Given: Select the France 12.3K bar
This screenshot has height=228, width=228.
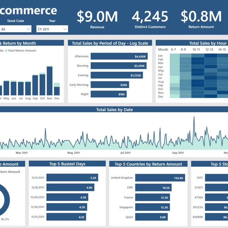Looking at the screenshot, I should 152,197.
